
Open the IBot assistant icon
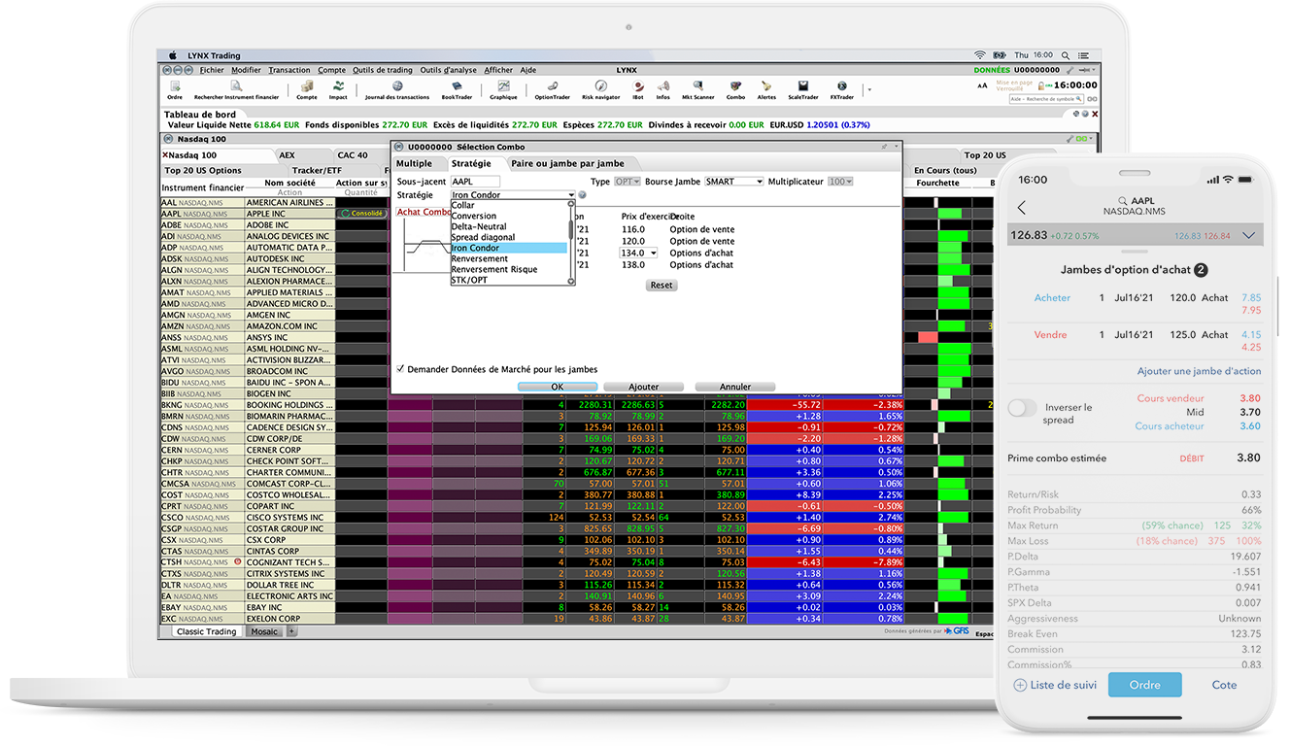637,90
